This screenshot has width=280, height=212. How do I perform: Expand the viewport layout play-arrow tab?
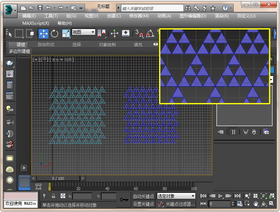coord(24,168)
